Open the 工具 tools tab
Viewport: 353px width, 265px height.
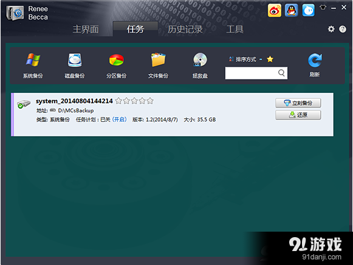[235, 29]
